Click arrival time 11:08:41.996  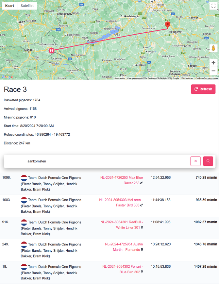click(x=161, y=222)
